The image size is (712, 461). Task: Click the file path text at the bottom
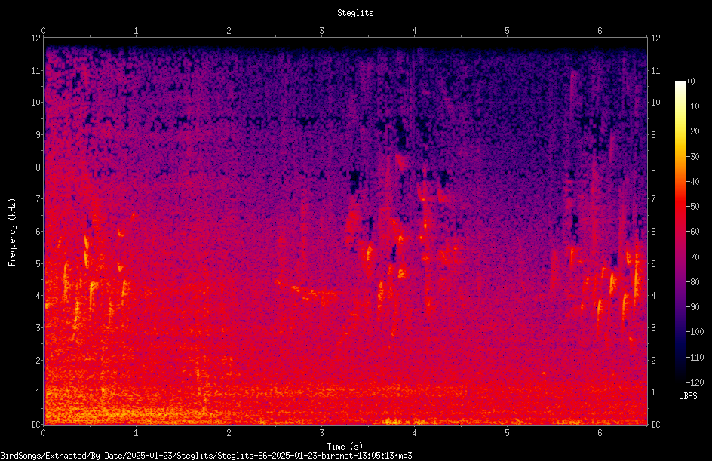206,456
